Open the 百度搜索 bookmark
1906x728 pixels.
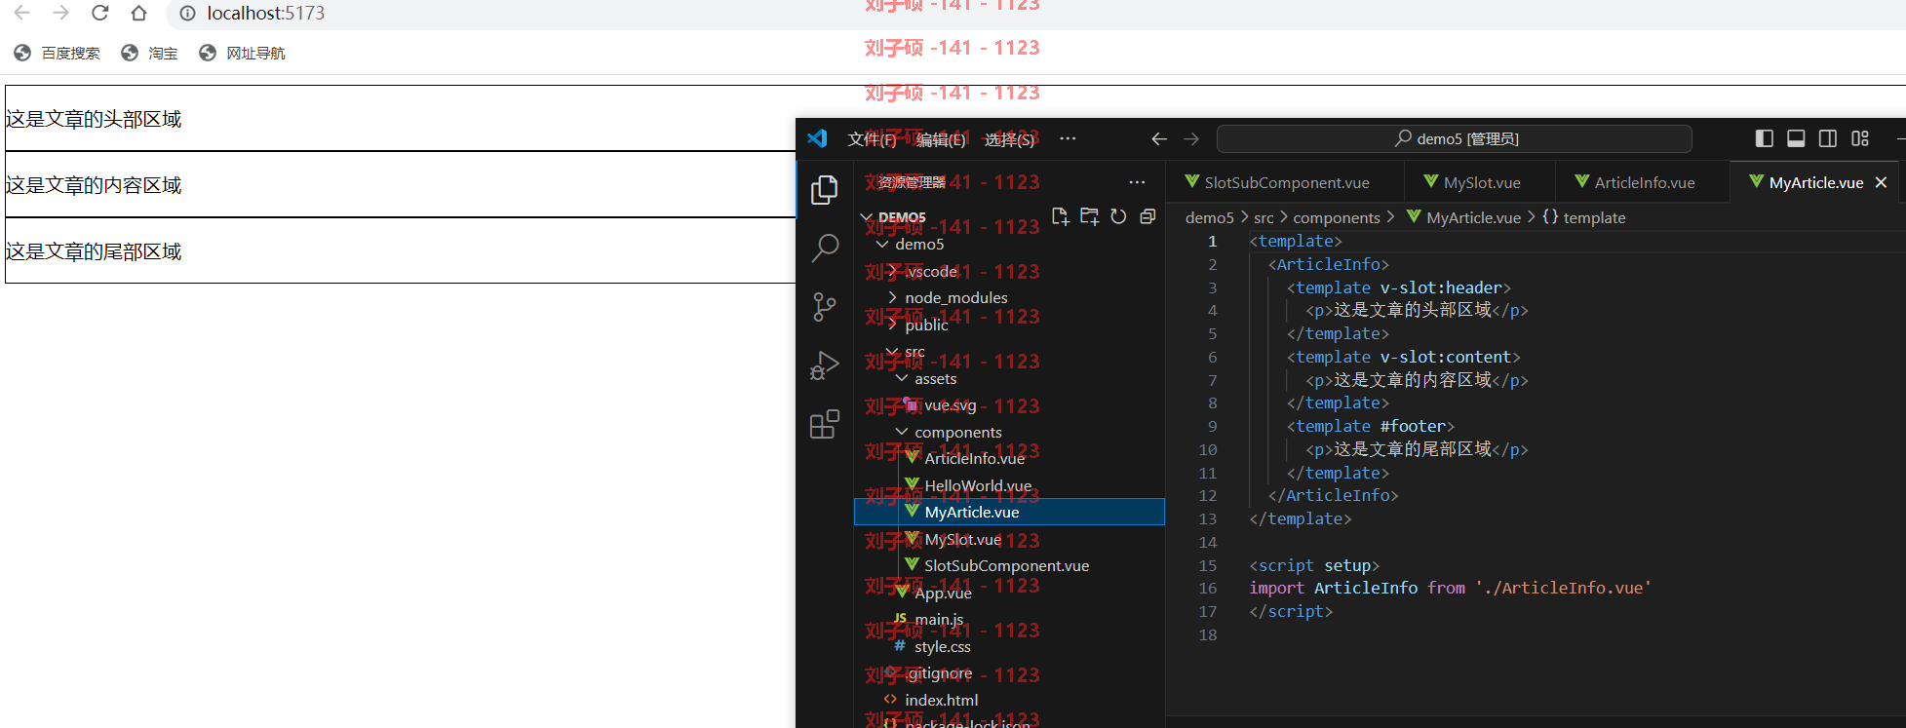coord(57,53)
